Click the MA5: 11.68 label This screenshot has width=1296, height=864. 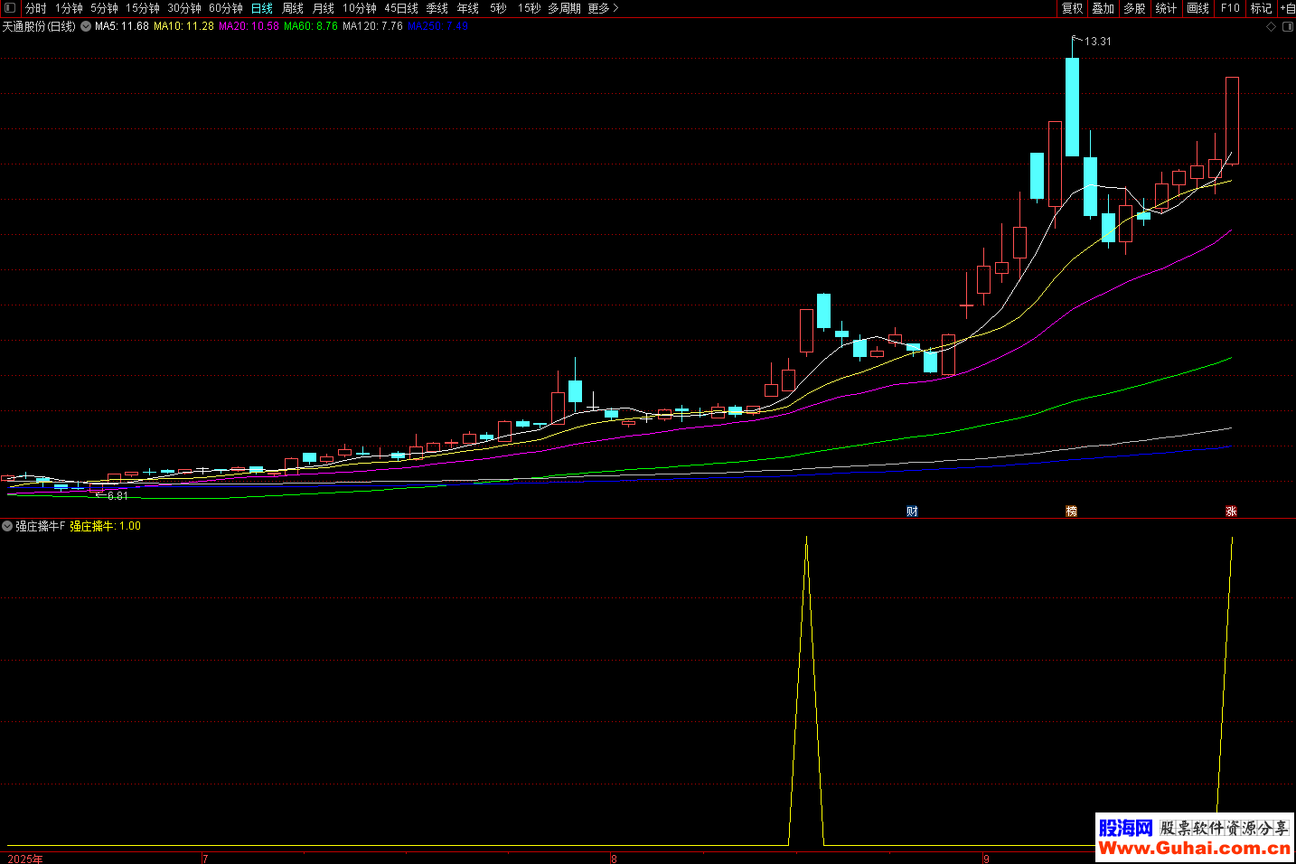point(122,27)
